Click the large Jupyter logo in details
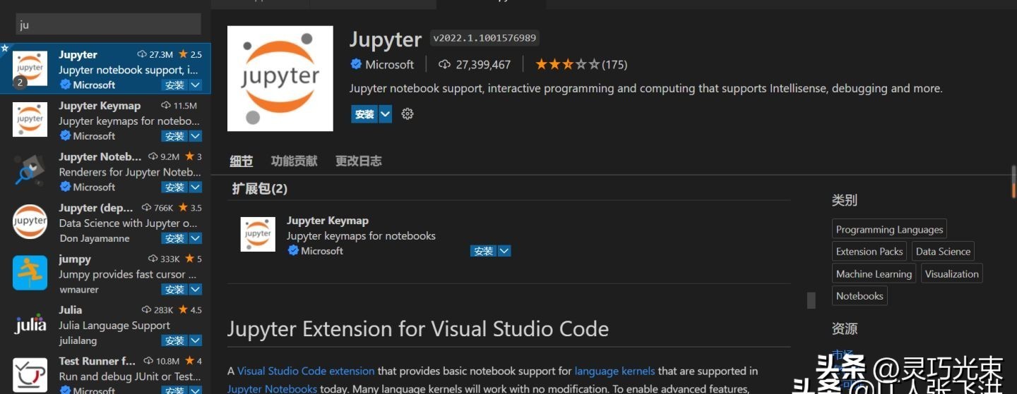1017x394 pixels. click(280, 78)
